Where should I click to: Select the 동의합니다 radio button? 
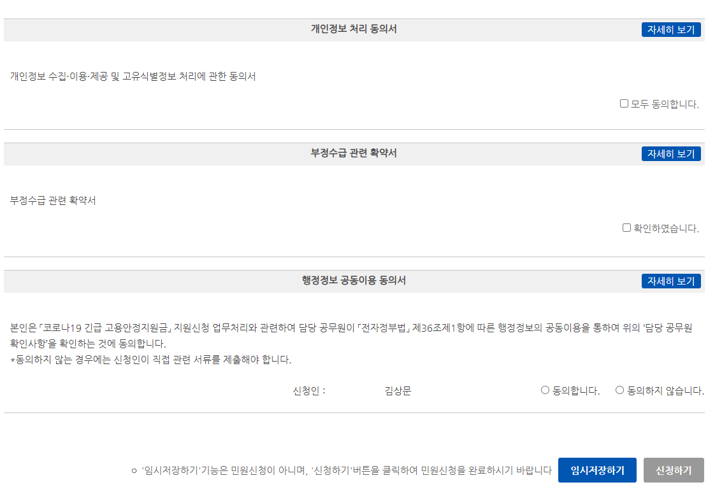click(545, 390)
